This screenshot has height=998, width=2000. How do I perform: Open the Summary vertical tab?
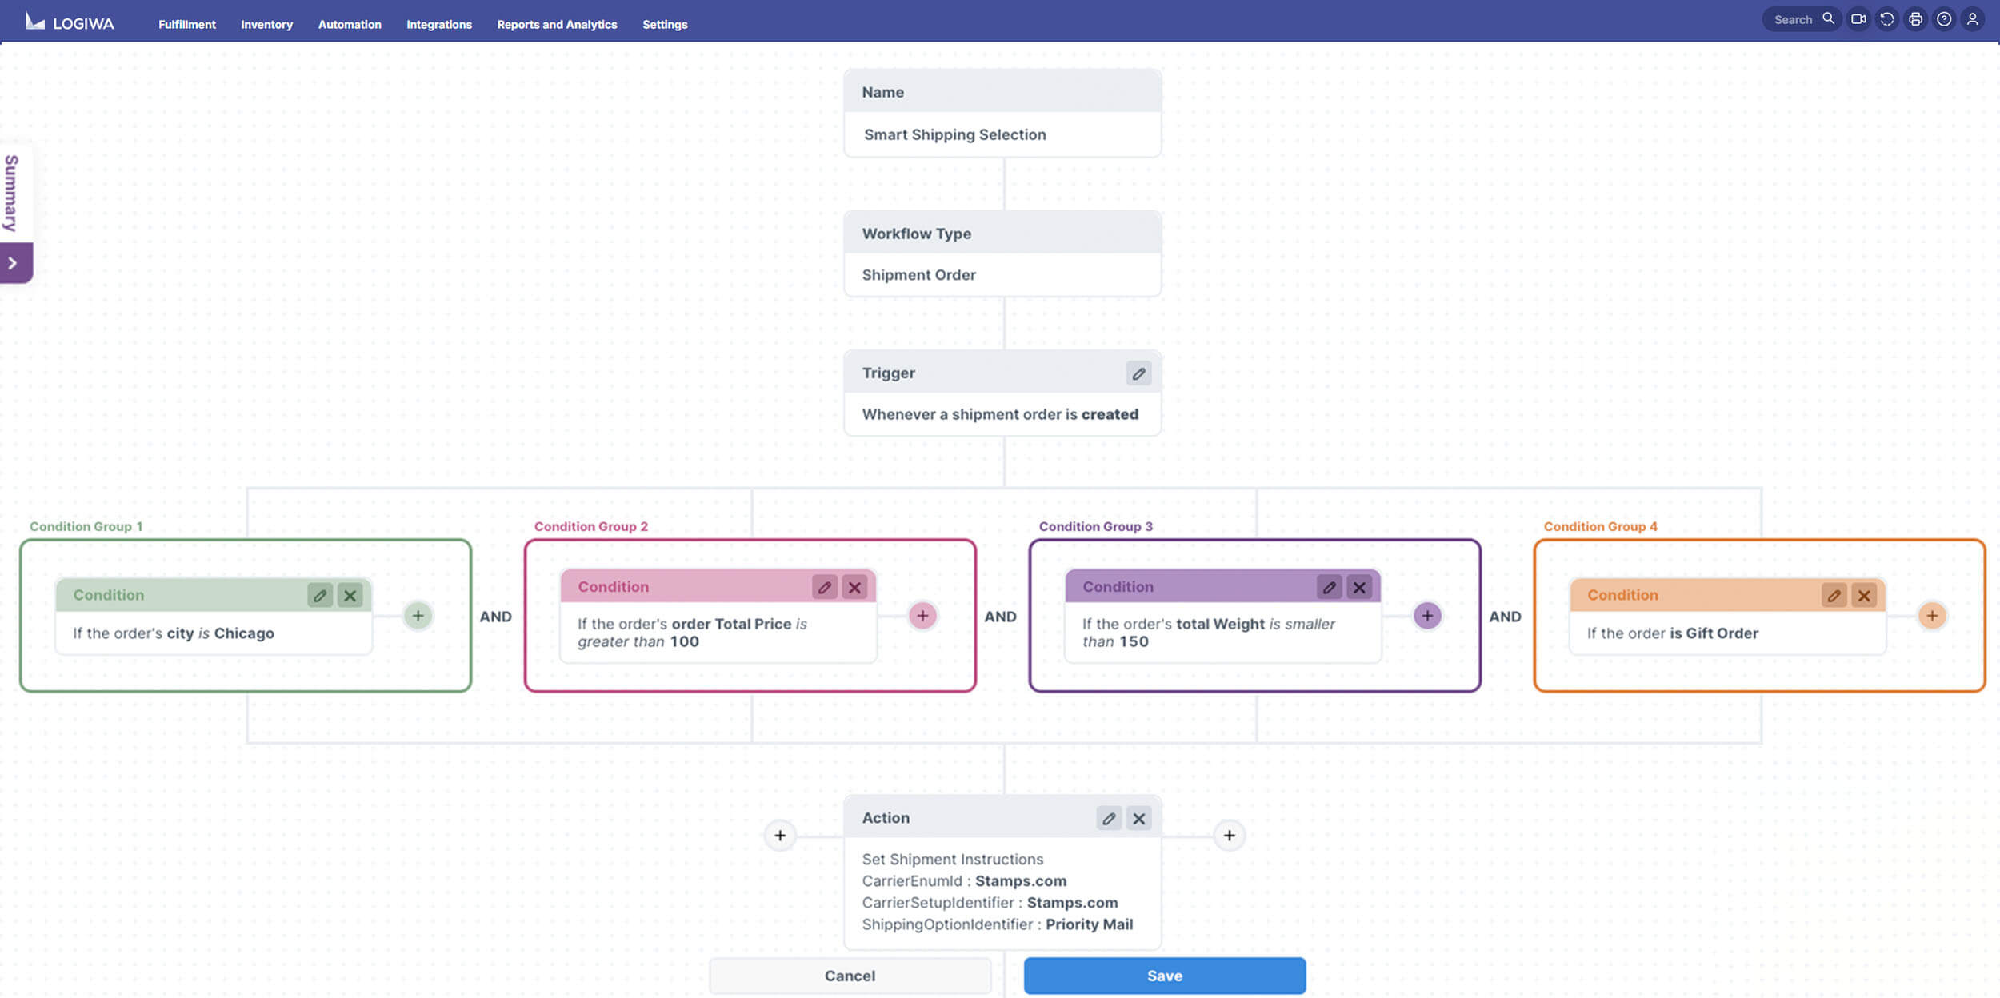click(x=12, y=193)
